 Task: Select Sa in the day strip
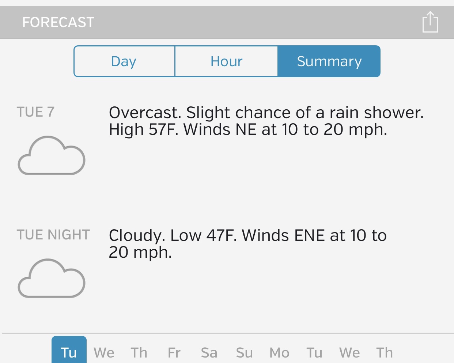tap(209, 353)
